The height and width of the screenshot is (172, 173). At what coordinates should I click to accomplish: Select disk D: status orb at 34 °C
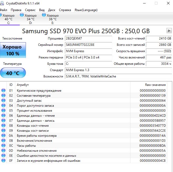click(x=22, y=15)
